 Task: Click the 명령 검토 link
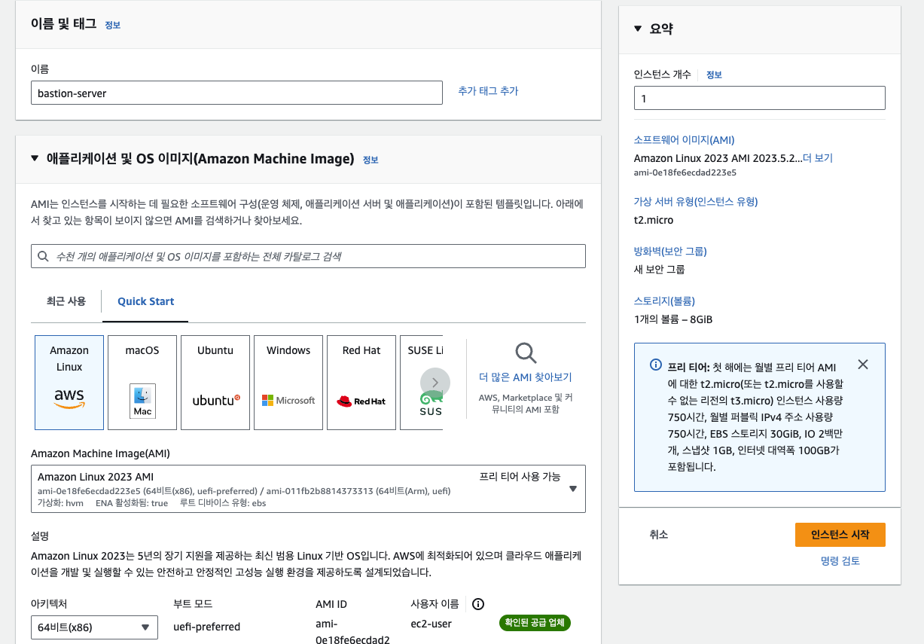(840, 561)
